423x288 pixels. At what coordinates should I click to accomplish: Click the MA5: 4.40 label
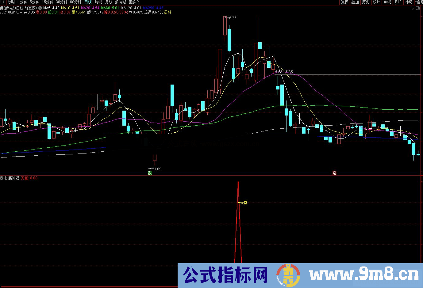(52, 8)
